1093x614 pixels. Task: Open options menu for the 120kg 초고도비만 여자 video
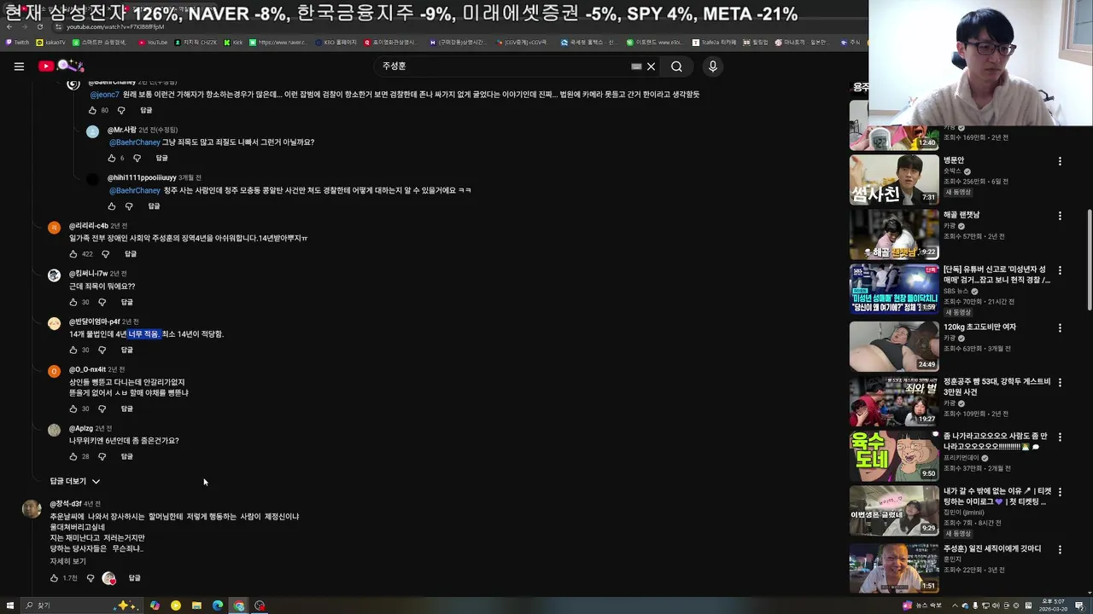tap(1060, 328)
